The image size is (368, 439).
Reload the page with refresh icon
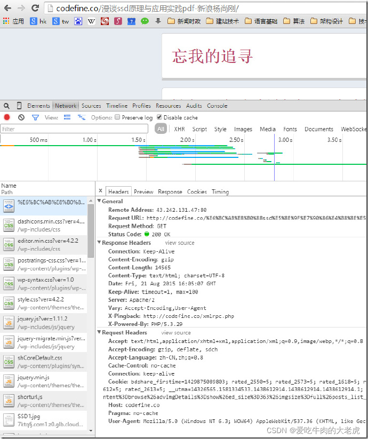pyautogui.click(x=35, y=8)
